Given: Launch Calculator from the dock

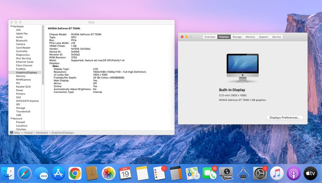Looking at the screenshot, I should click(x=176, y=173).
